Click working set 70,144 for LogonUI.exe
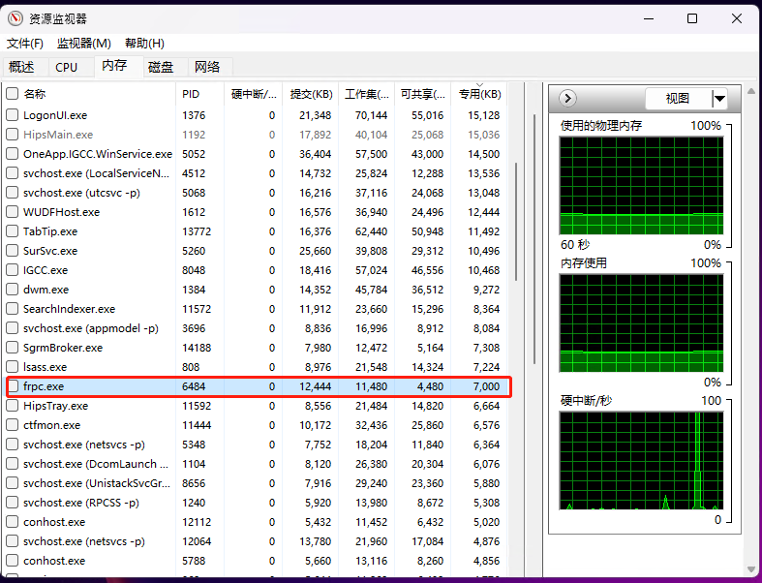This screenshot has width=762, height=583. pyautogui.click(x=371, y=115)
